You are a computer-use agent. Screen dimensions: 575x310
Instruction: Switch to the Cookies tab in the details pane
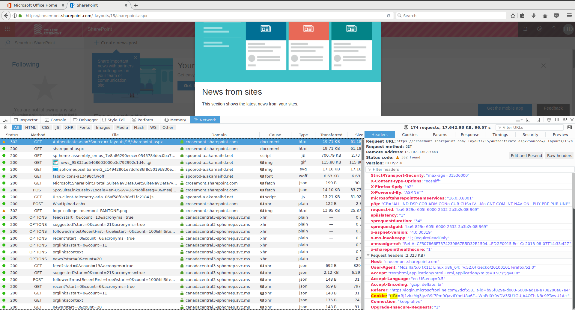tap(410, 135)
